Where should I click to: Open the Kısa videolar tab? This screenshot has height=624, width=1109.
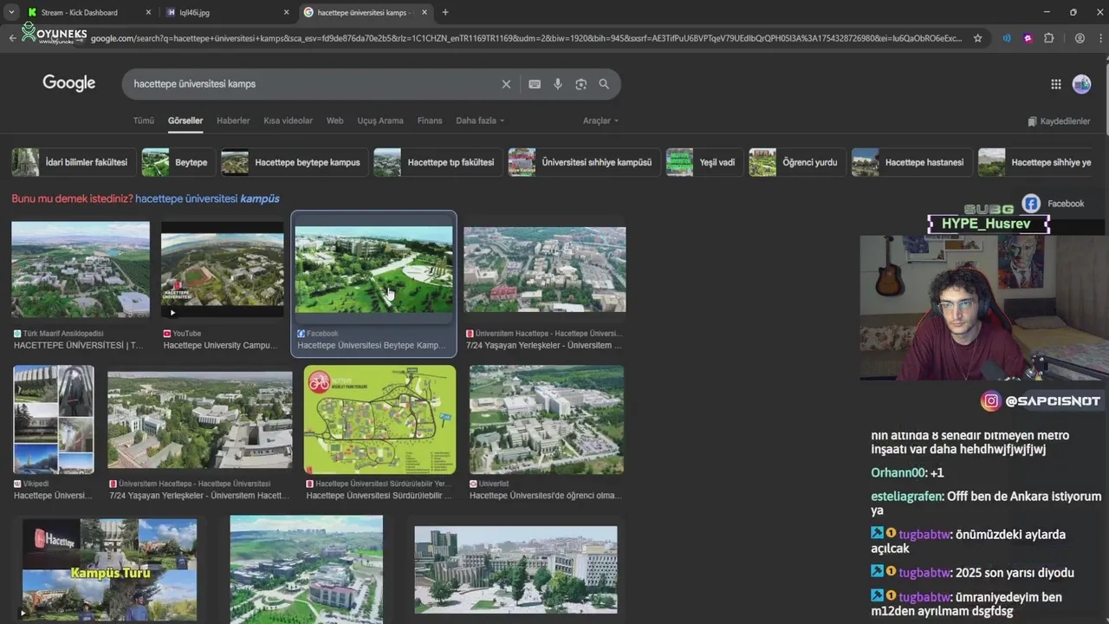click(x=289, y=120)
